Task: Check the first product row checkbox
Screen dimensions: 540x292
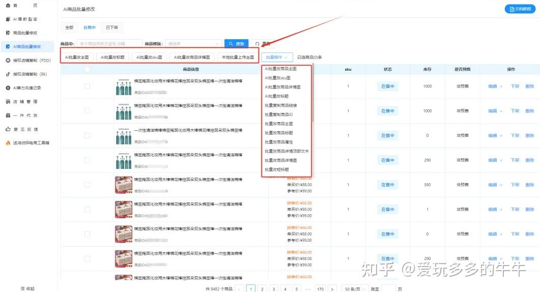Action: click(x=87, y=86)
